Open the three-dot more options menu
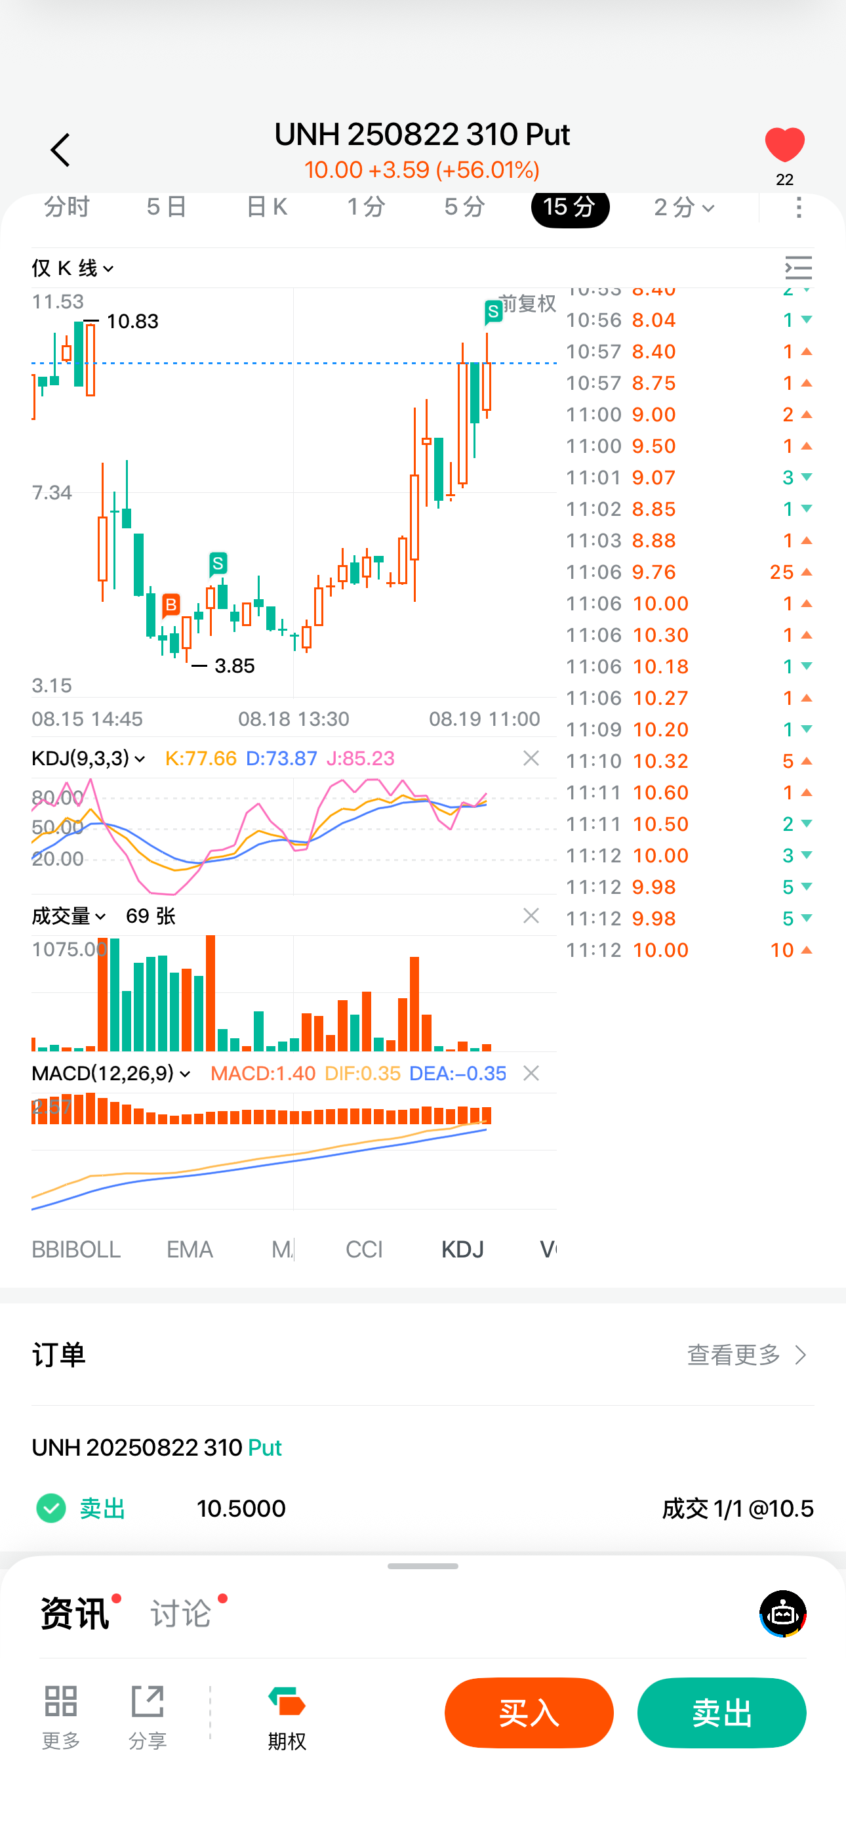The image size is (846, 1835). pyautogui.click(x=799, y=207)
